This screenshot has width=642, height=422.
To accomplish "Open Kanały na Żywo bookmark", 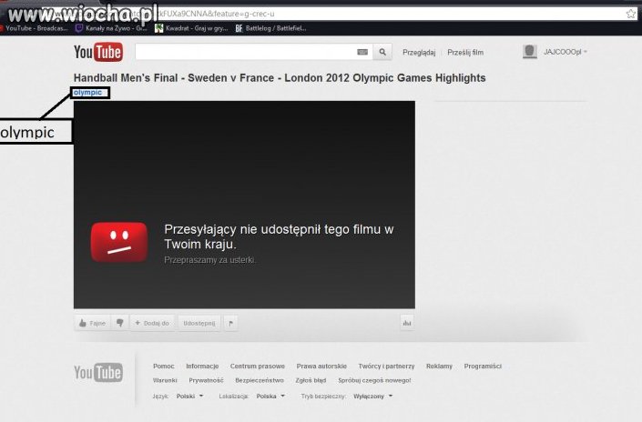I will pyautogui.click(x=111, y=28).
